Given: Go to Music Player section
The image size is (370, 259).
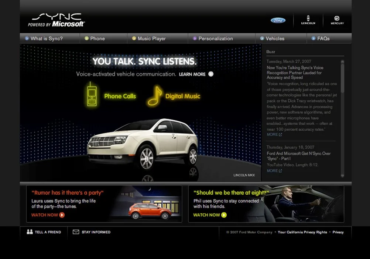Looking at the screenshot, I should [x=152, y=38].
